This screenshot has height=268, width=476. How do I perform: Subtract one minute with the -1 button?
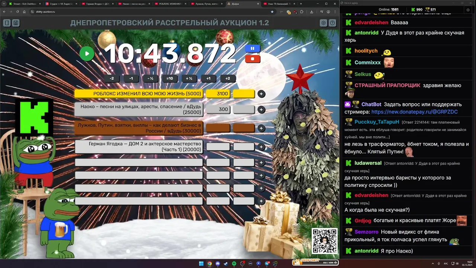point(131,79)
